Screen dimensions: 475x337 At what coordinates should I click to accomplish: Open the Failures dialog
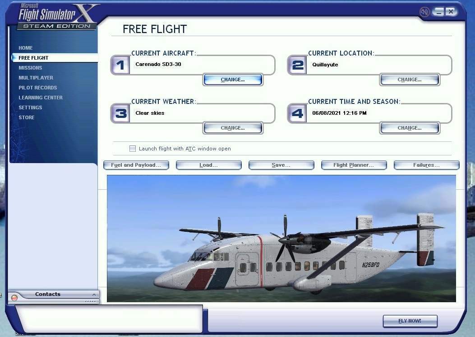pos(427,165)
